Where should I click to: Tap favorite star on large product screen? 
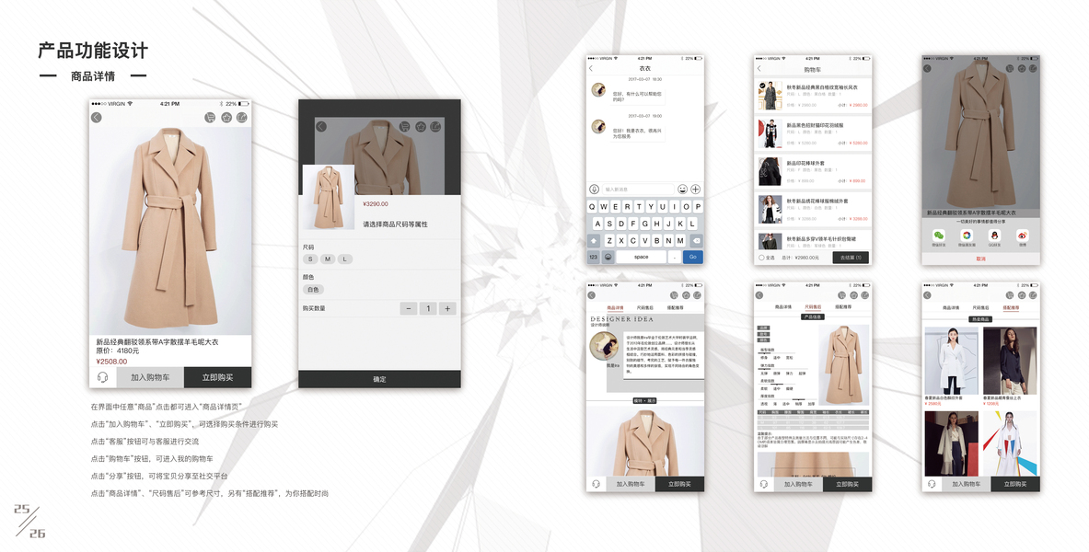click(x=226, y=118)
